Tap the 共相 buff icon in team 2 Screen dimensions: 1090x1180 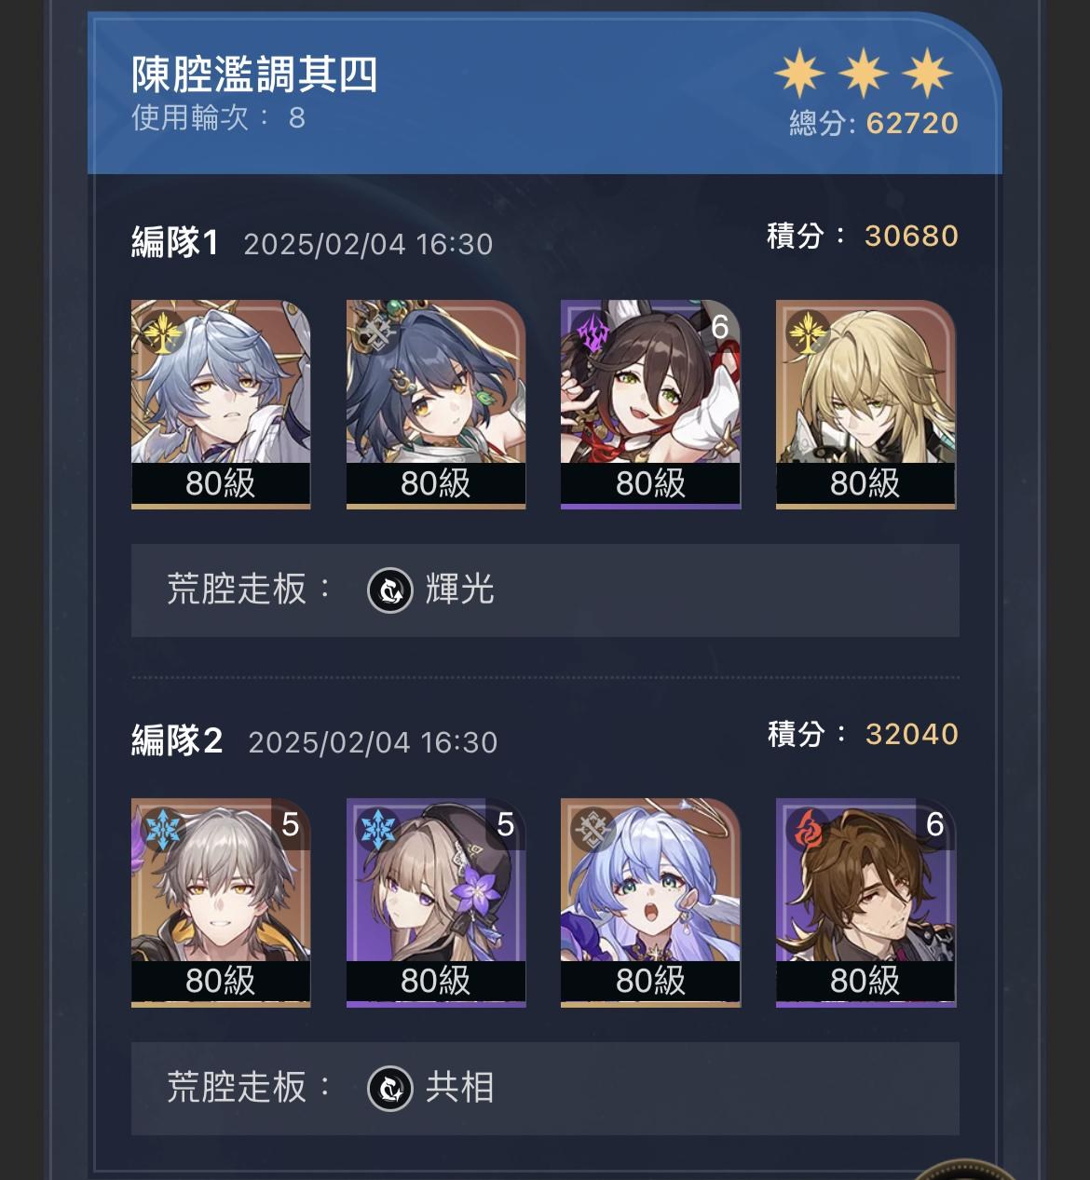389,1088
